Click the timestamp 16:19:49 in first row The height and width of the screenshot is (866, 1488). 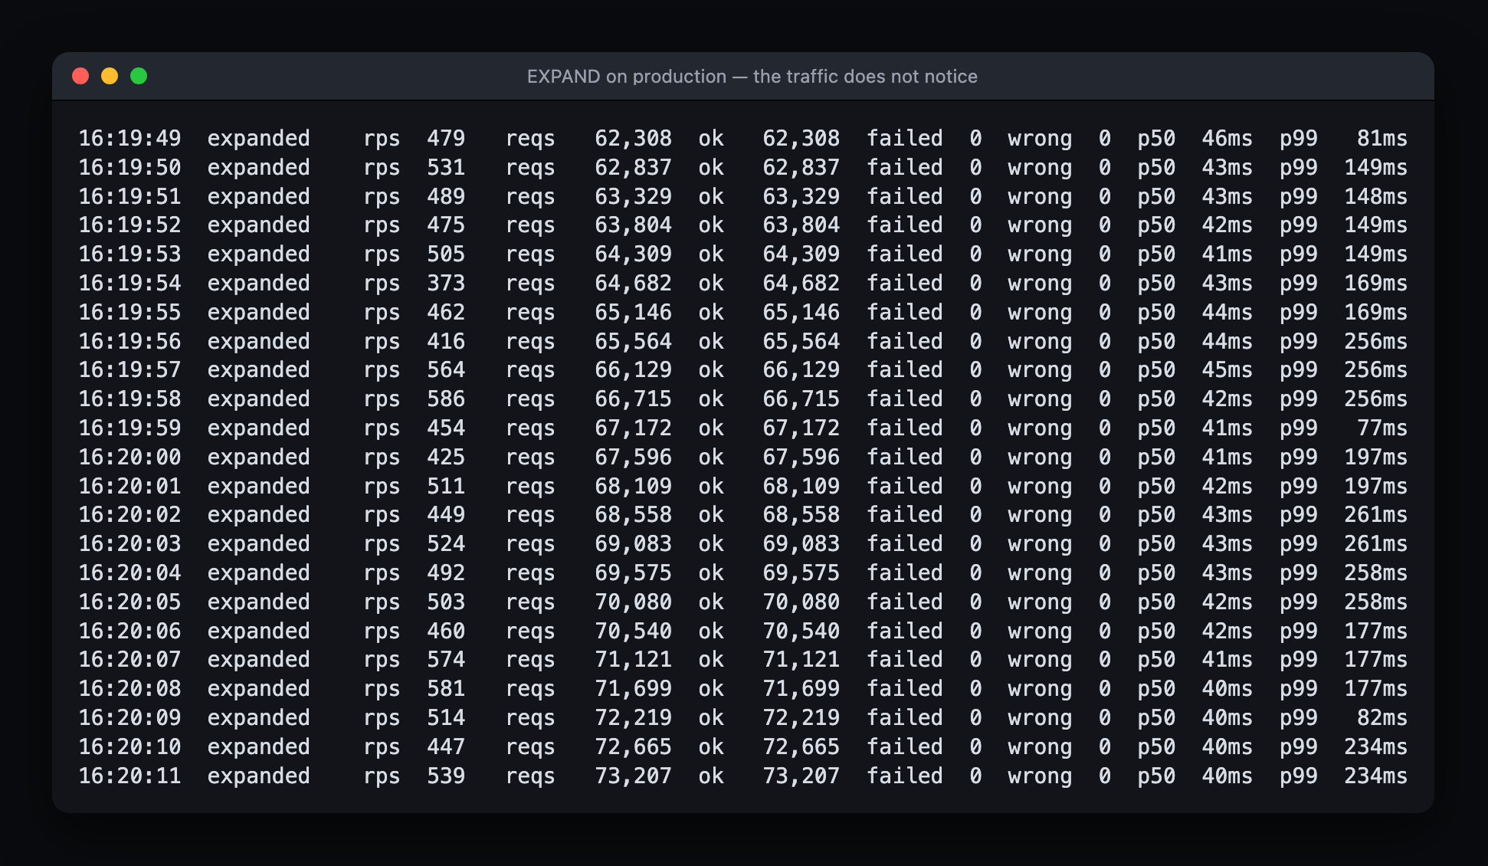coord(130,139)
